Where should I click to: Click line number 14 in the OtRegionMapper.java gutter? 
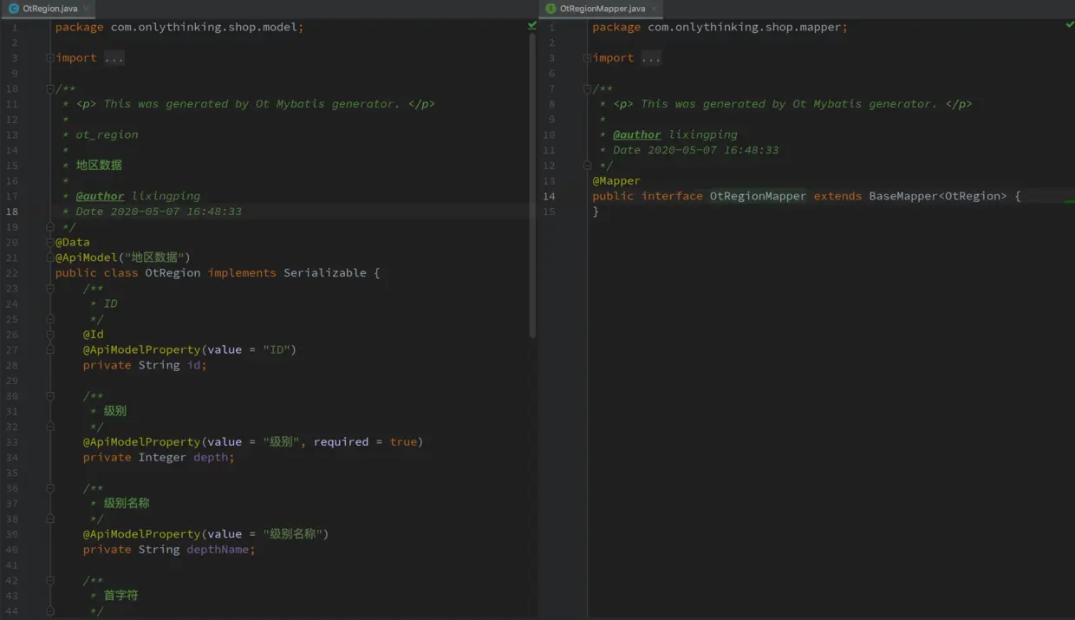click(549, 196)
